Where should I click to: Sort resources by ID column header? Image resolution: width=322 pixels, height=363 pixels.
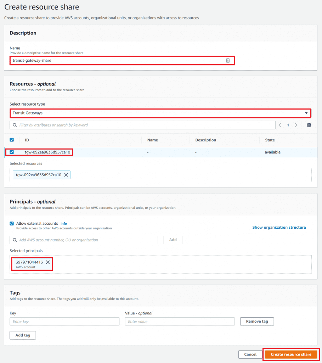(x=27, y=140)
